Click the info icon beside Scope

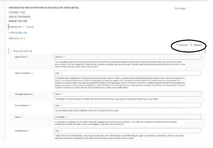pos(22,117)
